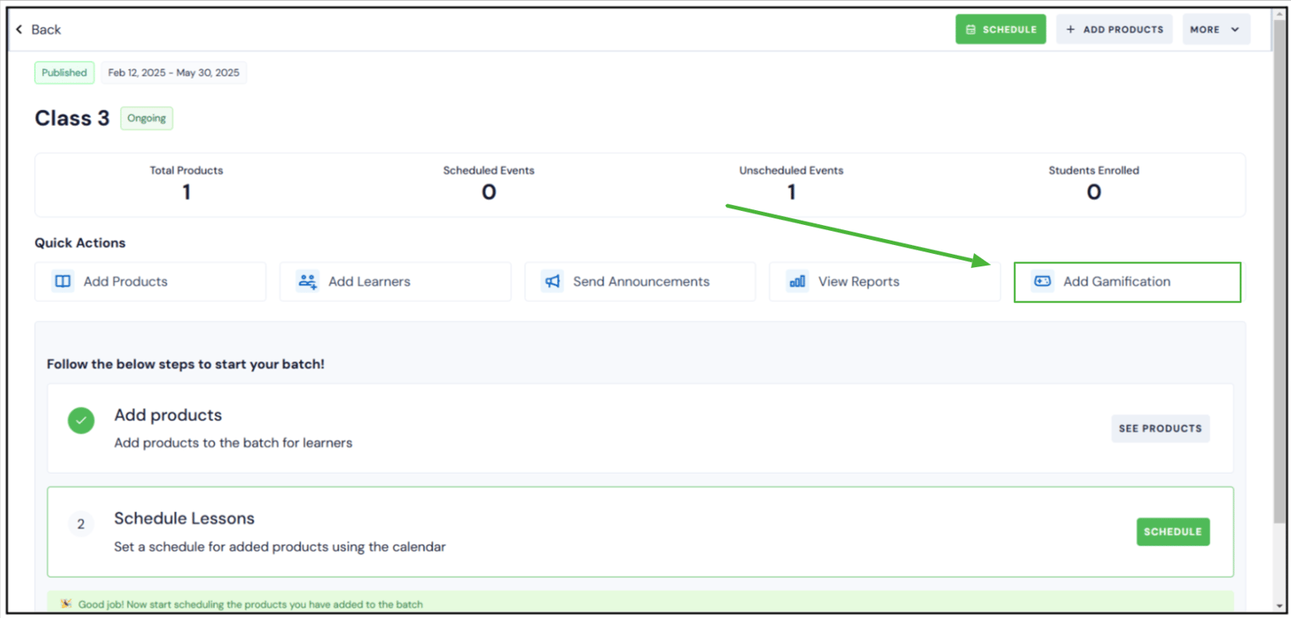Select the Add Products book icon
Viewport: 1291px width, 618px height.
[x=61, y=281]
